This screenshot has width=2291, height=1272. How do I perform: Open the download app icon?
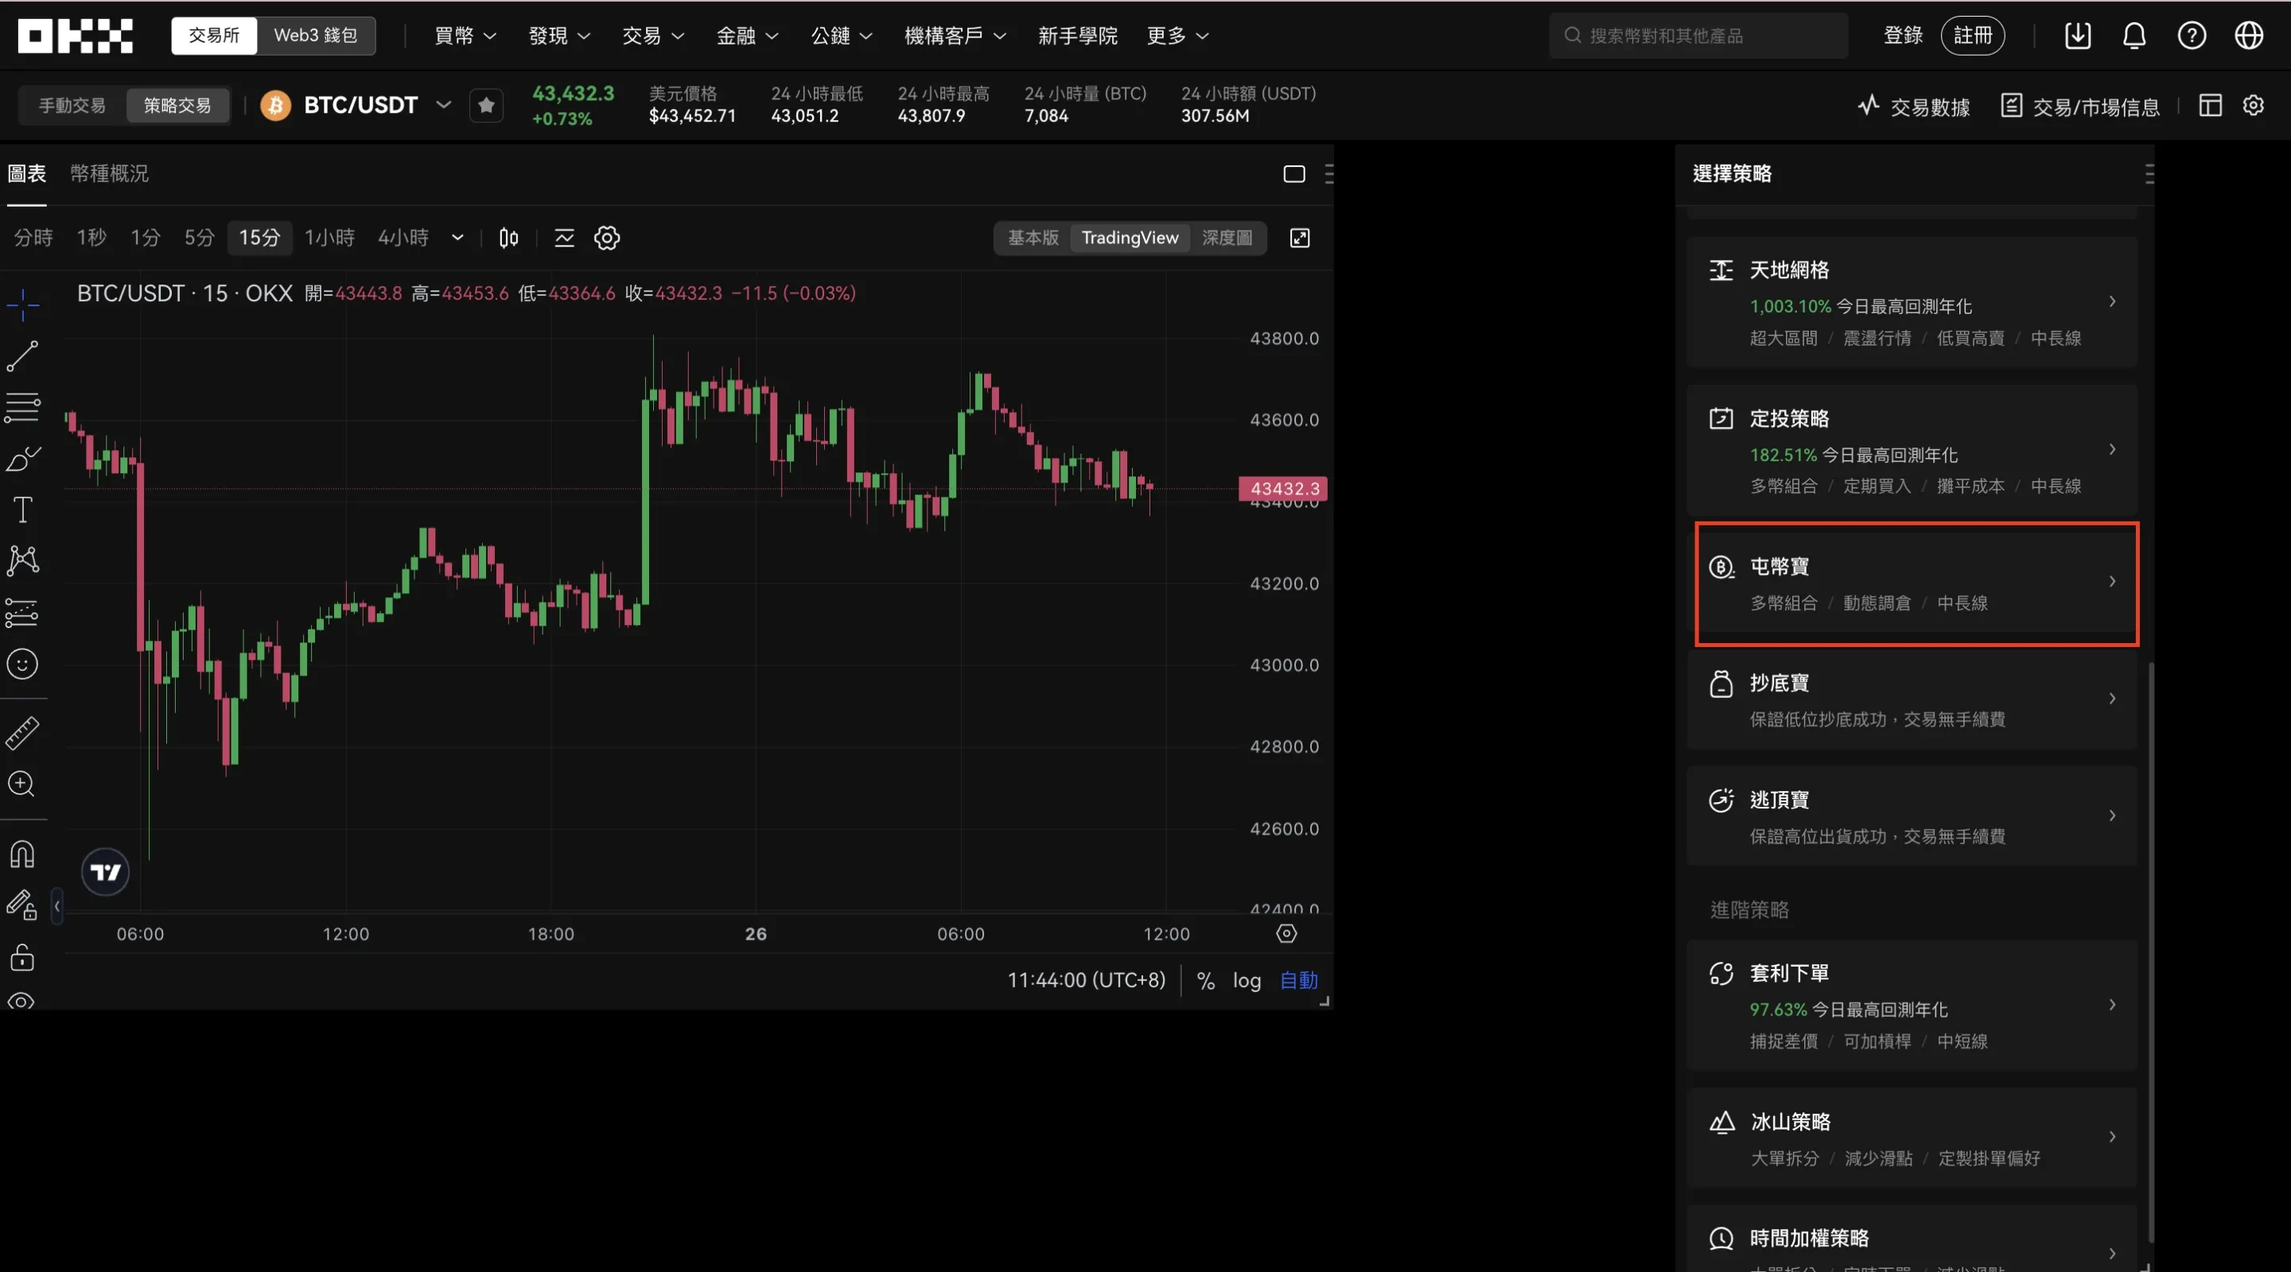click(2078, 36)
